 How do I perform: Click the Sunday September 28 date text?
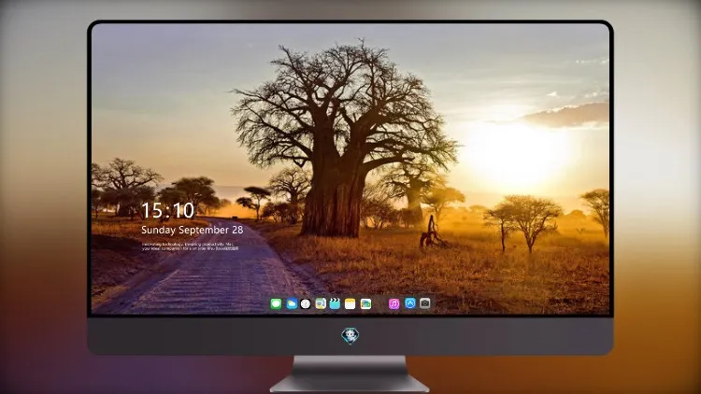193,230
